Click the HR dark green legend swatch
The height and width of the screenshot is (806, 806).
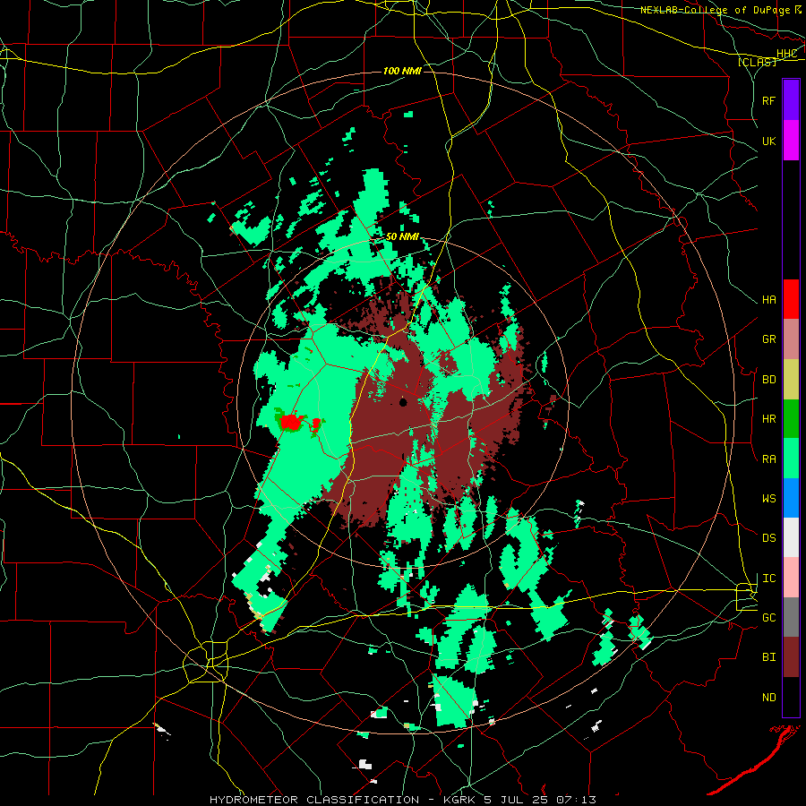[x=791, y=419]
